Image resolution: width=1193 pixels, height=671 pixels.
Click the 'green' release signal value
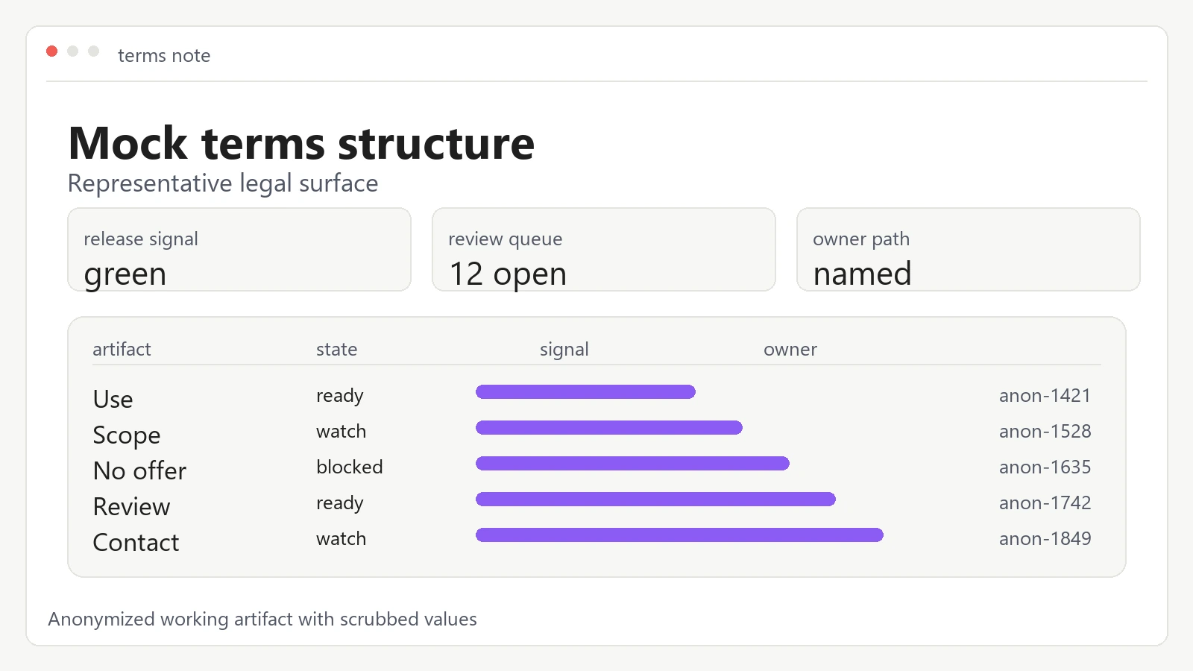pyautogui.click(x=125, y=275)
